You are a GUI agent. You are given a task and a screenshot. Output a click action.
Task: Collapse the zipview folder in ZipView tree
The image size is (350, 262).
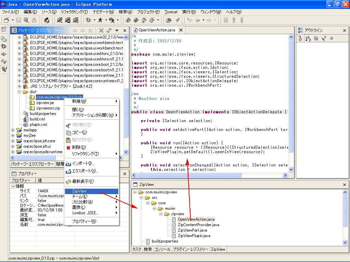160,214
